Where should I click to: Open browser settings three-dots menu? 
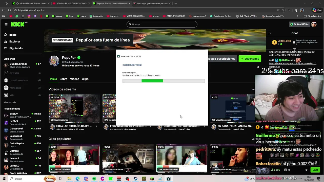pyautogui.click(x=308, y=10)
